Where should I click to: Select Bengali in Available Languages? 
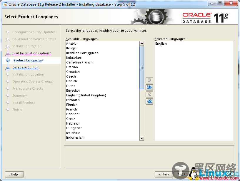pos(103,48)
